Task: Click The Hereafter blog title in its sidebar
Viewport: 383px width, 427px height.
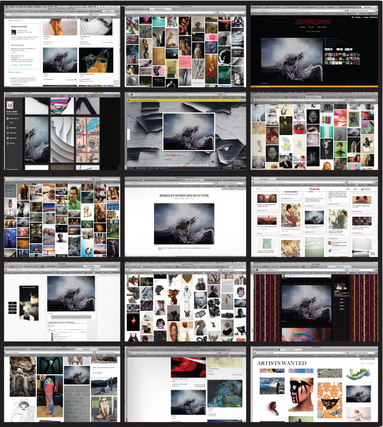Action: [29, 287]
